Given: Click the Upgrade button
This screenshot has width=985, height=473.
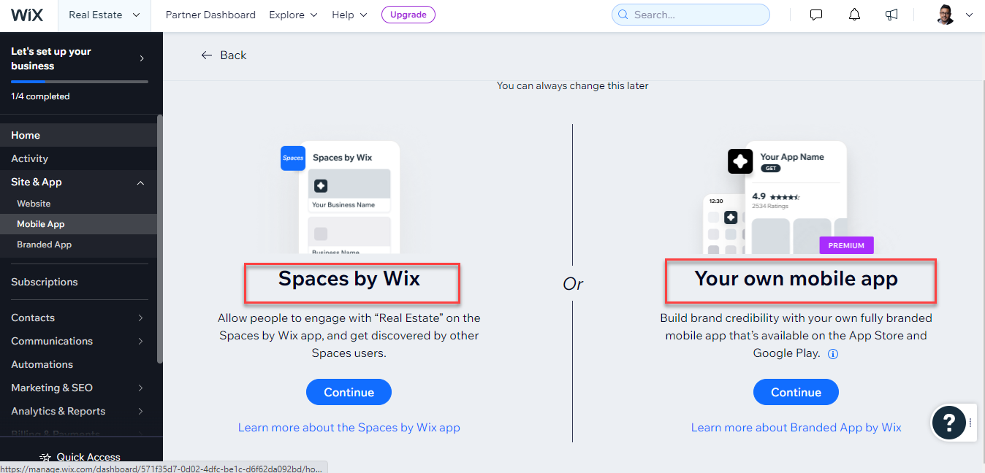Looking at the screenshot, I should pyautogui.click(x=408, y=15).
